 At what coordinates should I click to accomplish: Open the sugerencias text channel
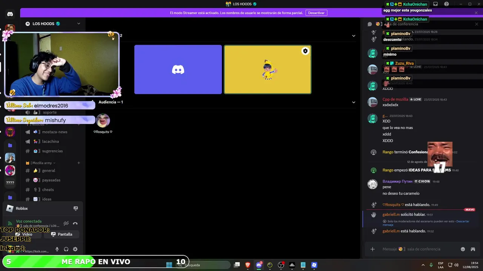pyautogui.click(x=53, y=151)
